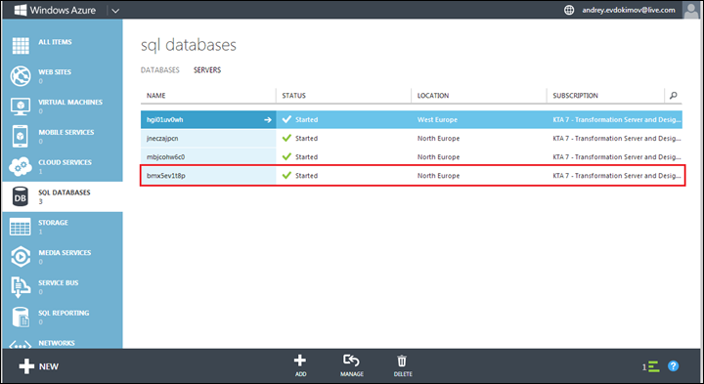
Task: Open the notifications list icon
Action: [654, 366]
